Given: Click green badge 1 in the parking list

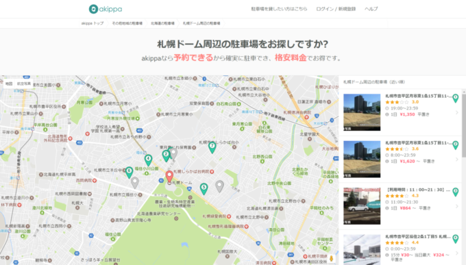Looking at the screenshot, I should click(x=455, y=99).
